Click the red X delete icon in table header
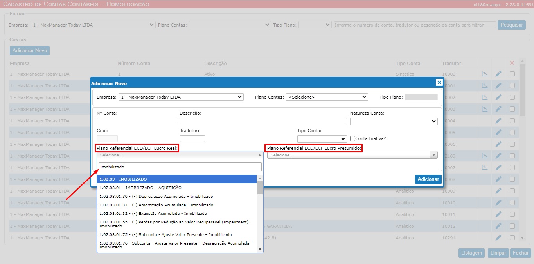The image size is (534, 264). click(x=512, y=63)
